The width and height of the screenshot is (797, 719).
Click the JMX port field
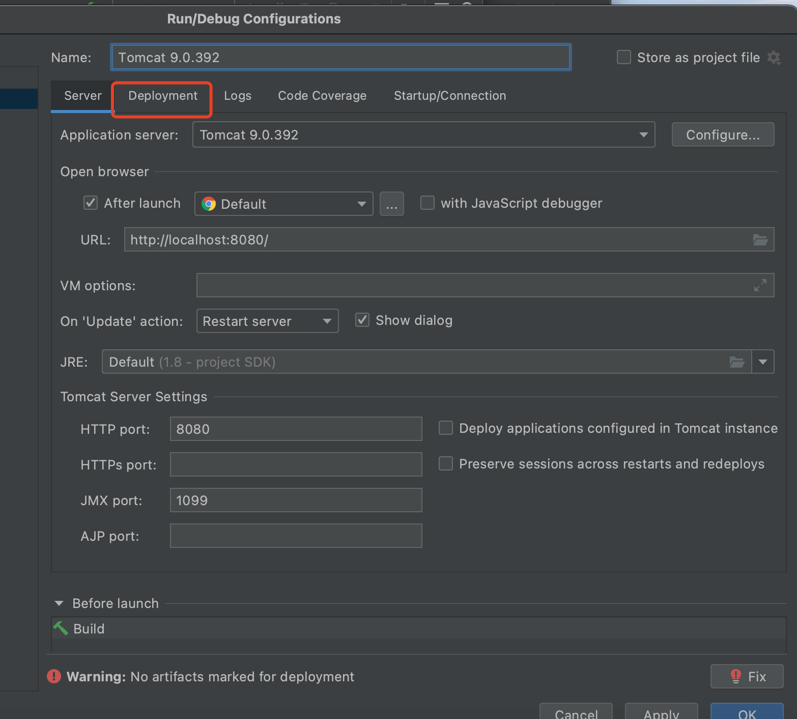[x=296, y=500]
